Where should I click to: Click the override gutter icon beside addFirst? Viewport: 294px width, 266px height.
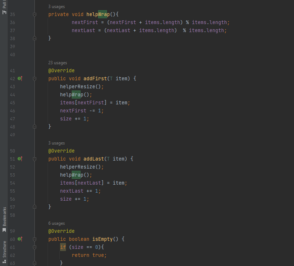(x=20, y=78)
